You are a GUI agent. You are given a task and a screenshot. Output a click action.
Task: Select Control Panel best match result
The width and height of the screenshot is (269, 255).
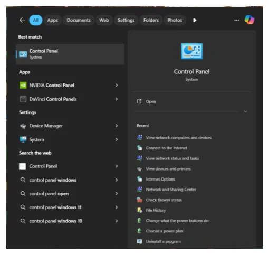[x=70, y=54]
